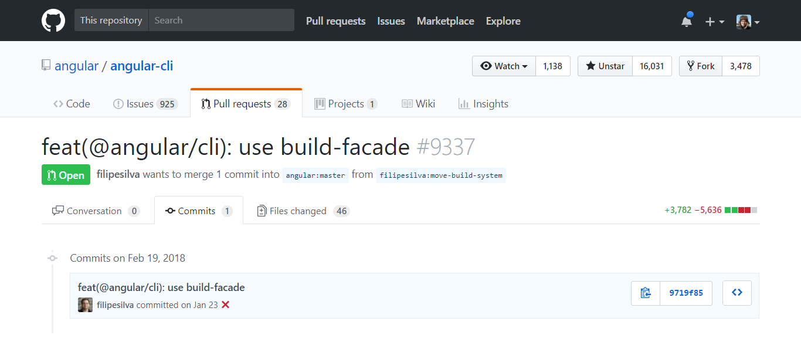Image resolution: width=801 pixels, height=345 pixels.
Task: View the 16,031 stargazers count
Action: (651, 66)
